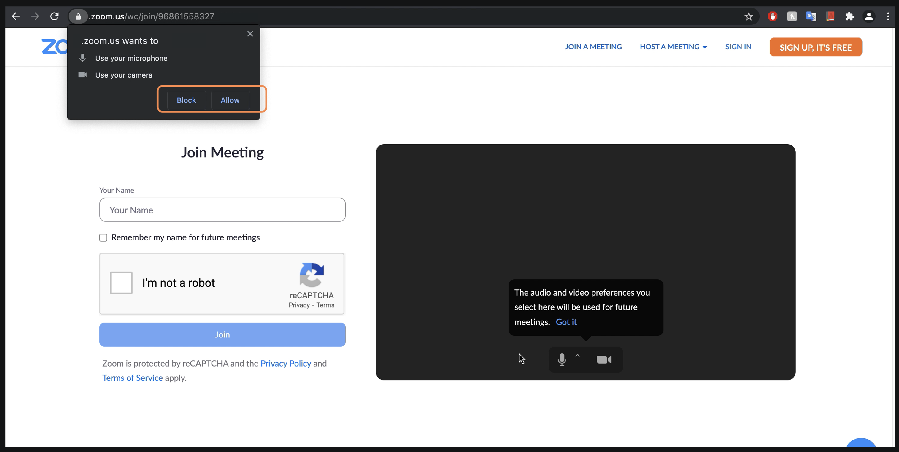
Task: Toggle the camera icon in video preview
Action: (604, 359)
